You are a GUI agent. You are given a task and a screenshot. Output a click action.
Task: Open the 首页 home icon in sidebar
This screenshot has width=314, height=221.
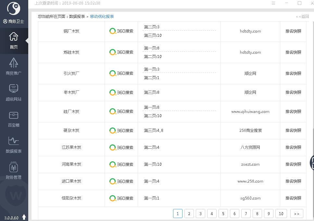pyautogui.click(x=14, y=37)
